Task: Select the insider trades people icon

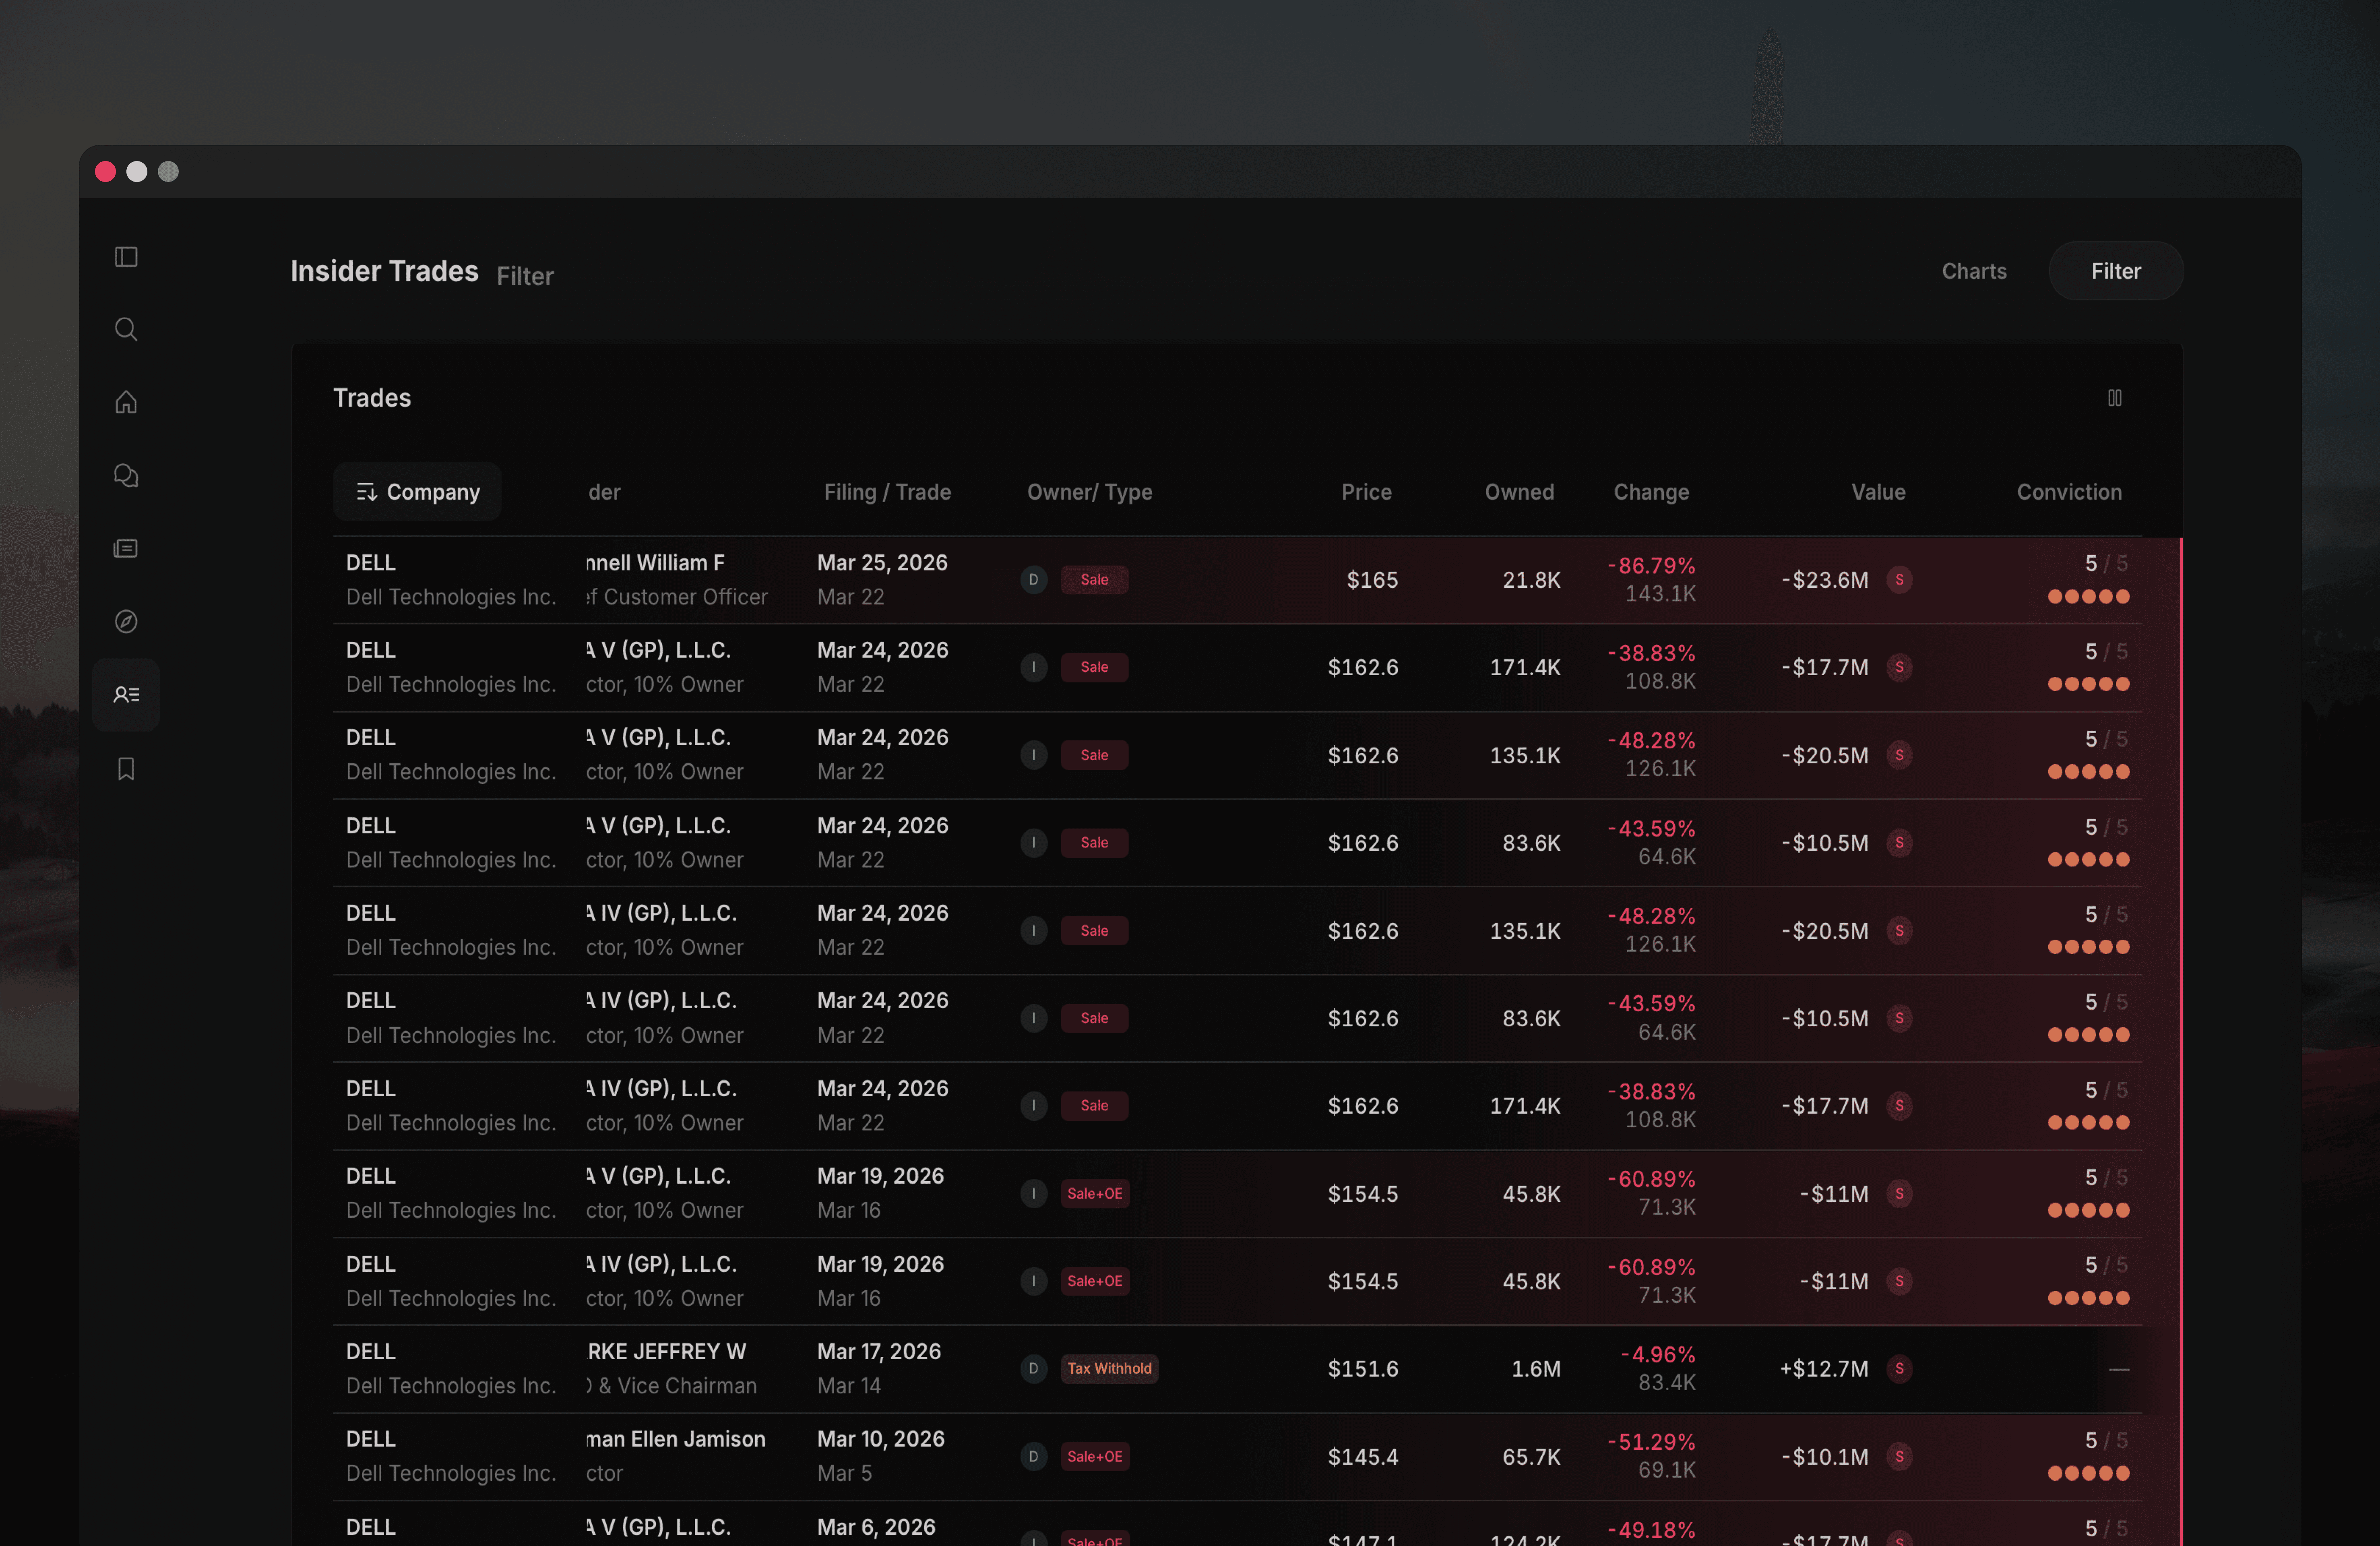Action: click(126, 694)
